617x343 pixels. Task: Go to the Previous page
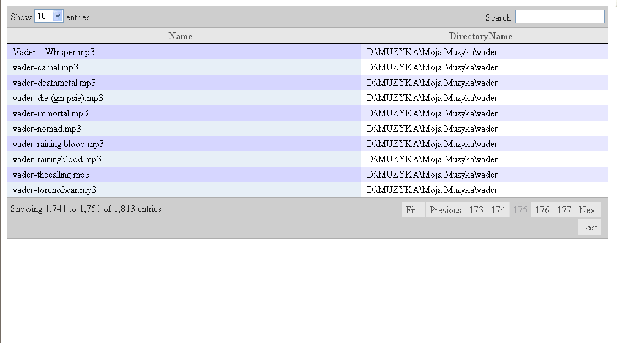(445, 210)
